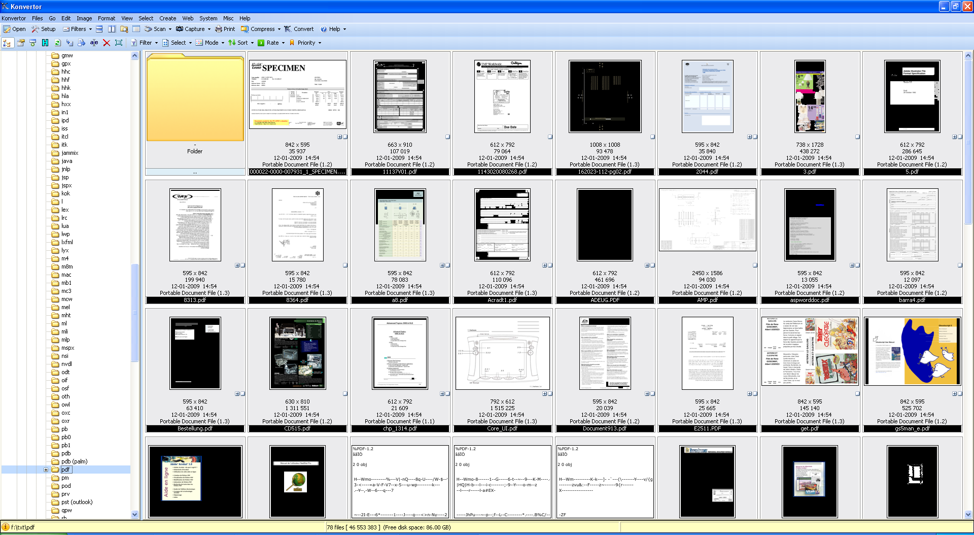Click the info icon in status bar
This screenshot has width=974, height=535.
tap(6, 527)
